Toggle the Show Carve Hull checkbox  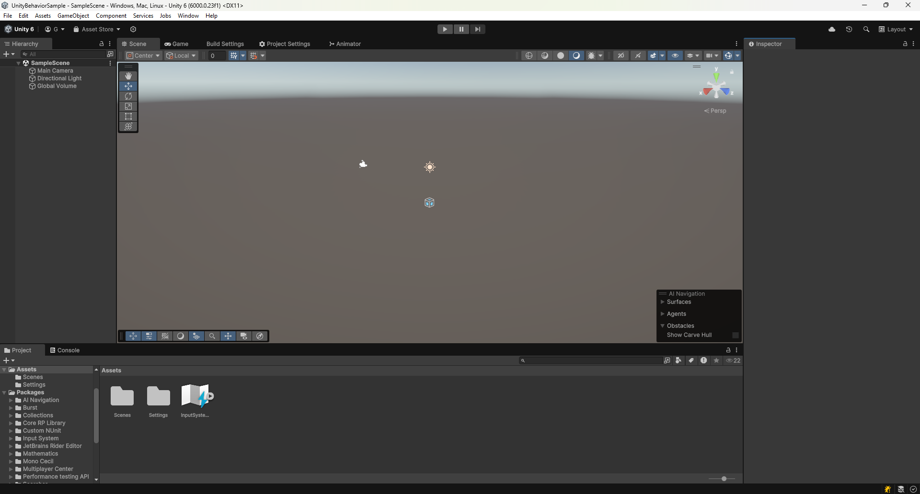coord(736,335)
